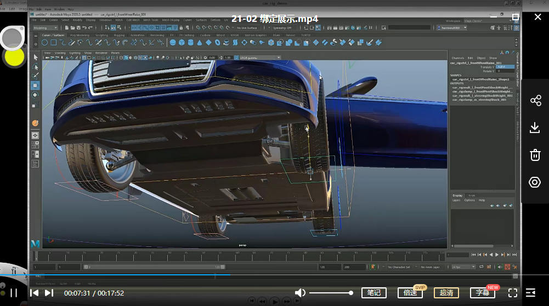Toggle 字幕 subtitles

pos(483,293)
